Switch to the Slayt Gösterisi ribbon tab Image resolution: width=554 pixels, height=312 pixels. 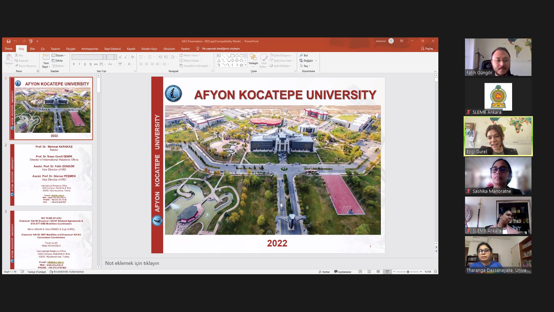click(x=113, y=49)
